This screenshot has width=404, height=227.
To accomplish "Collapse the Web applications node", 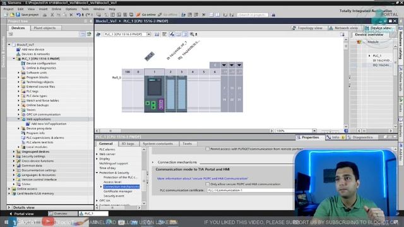I will point(18,119).
